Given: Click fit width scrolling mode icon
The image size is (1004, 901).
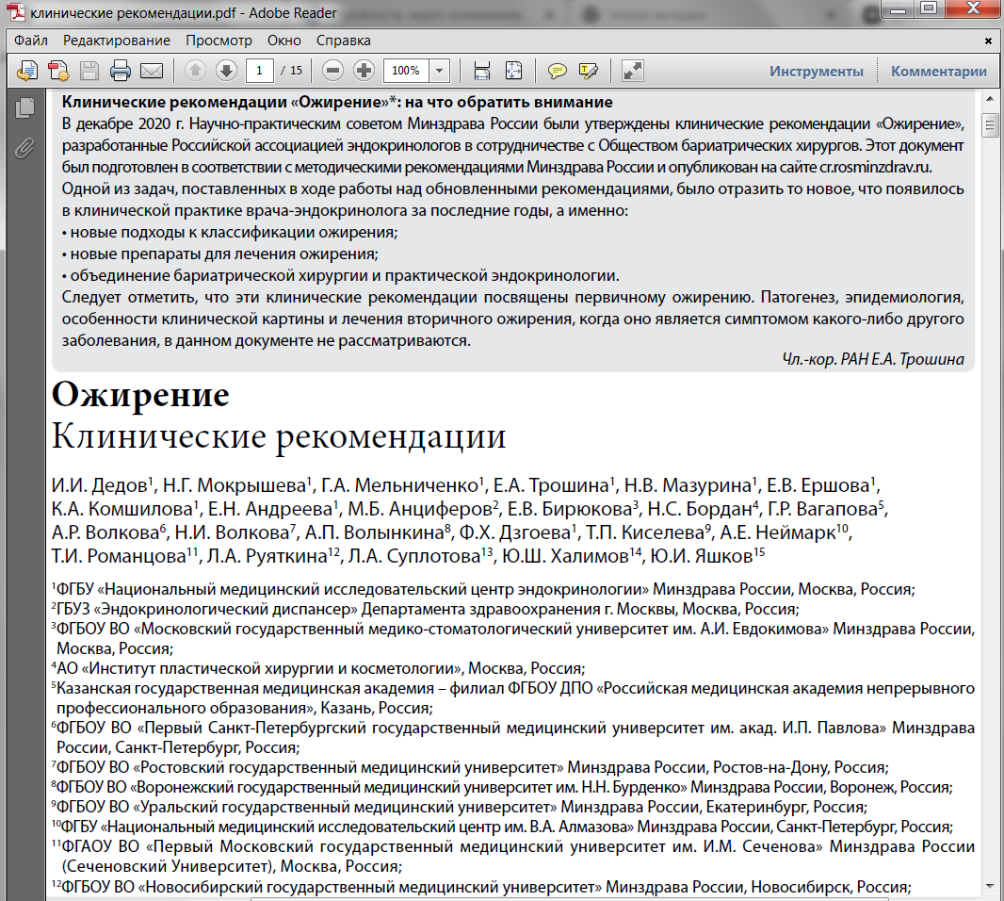Looking at the screenshot, I should (482, 71).
